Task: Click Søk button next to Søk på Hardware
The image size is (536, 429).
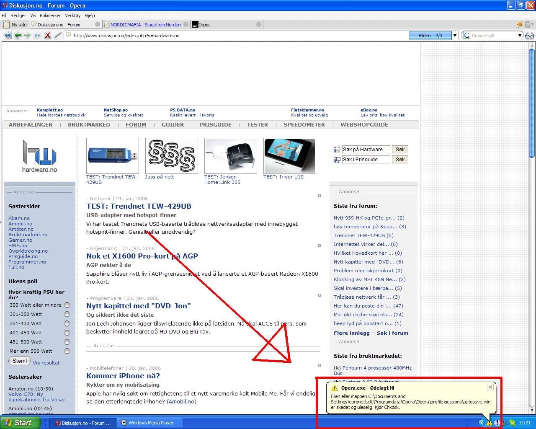Action: click(x=400, y=149)
